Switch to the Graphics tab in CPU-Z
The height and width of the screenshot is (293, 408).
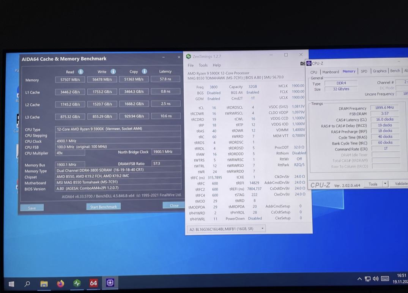380,71
